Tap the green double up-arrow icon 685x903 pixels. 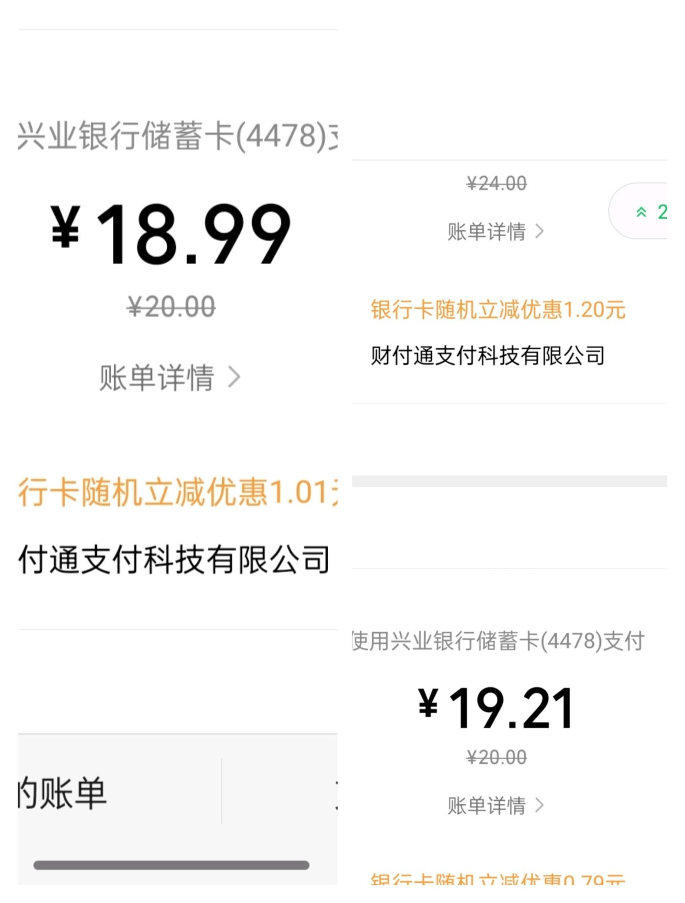point(641,213)
